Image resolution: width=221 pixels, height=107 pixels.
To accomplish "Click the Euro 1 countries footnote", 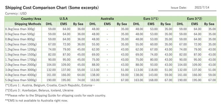I will coord(50,85).
